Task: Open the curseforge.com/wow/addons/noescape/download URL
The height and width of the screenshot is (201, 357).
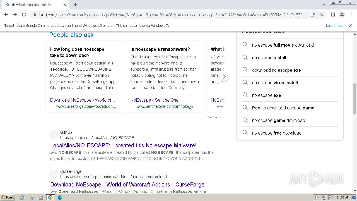Action: (114, 177)
